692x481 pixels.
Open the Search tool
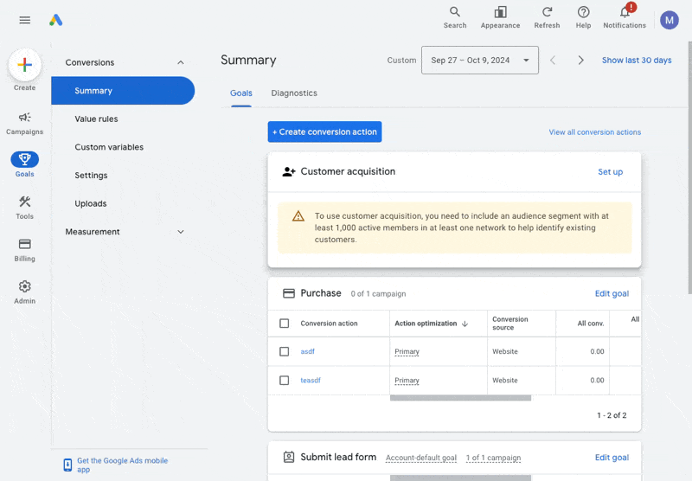pyautogui.click(x=455, y=17)
